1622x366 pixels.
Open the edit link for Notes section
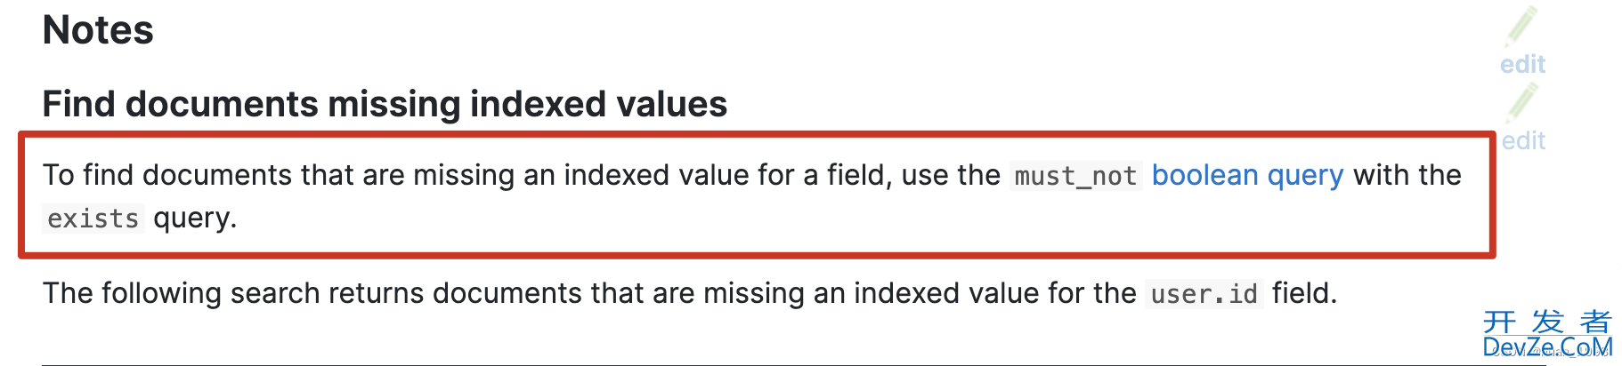pos(1522,65)
